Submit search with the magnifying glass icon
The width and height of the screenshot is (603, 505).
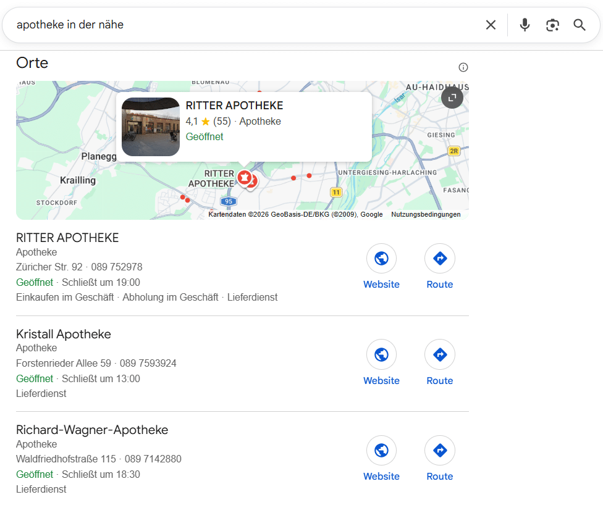[x=580, y=25]
